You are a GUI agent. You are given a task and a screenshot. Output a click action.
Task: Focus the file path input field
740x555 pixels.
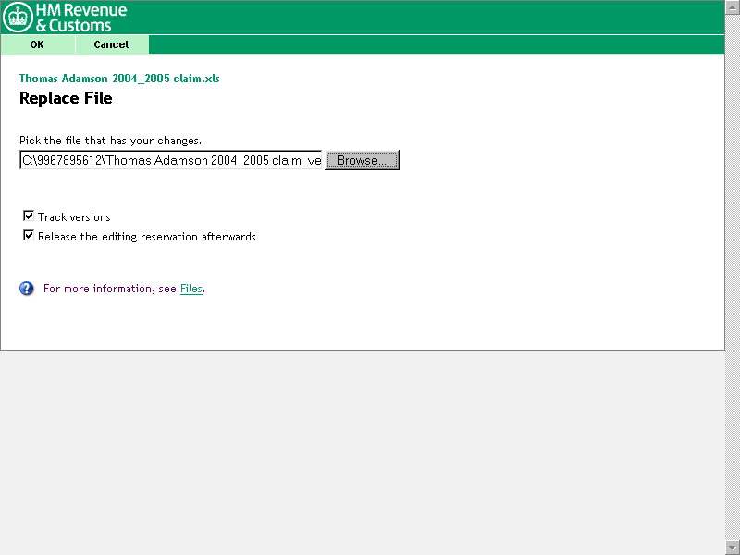pyautogui.click(x=171, y=160)
